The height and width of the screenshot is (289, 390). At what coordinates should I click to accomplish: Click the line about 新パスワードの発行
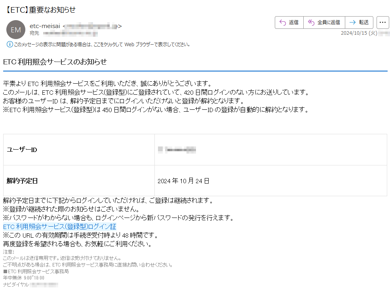pos(118,218)
